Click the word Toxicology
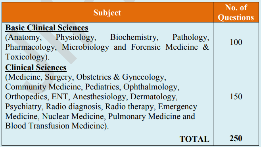This screenshot has width=261, height=147. (x=25, y=57)
